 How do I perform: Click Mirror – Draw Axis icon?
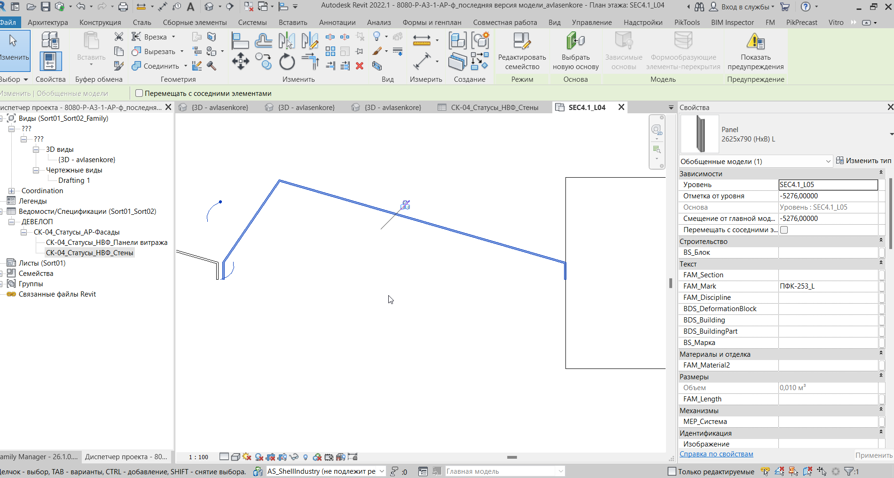tap(310, 41)
